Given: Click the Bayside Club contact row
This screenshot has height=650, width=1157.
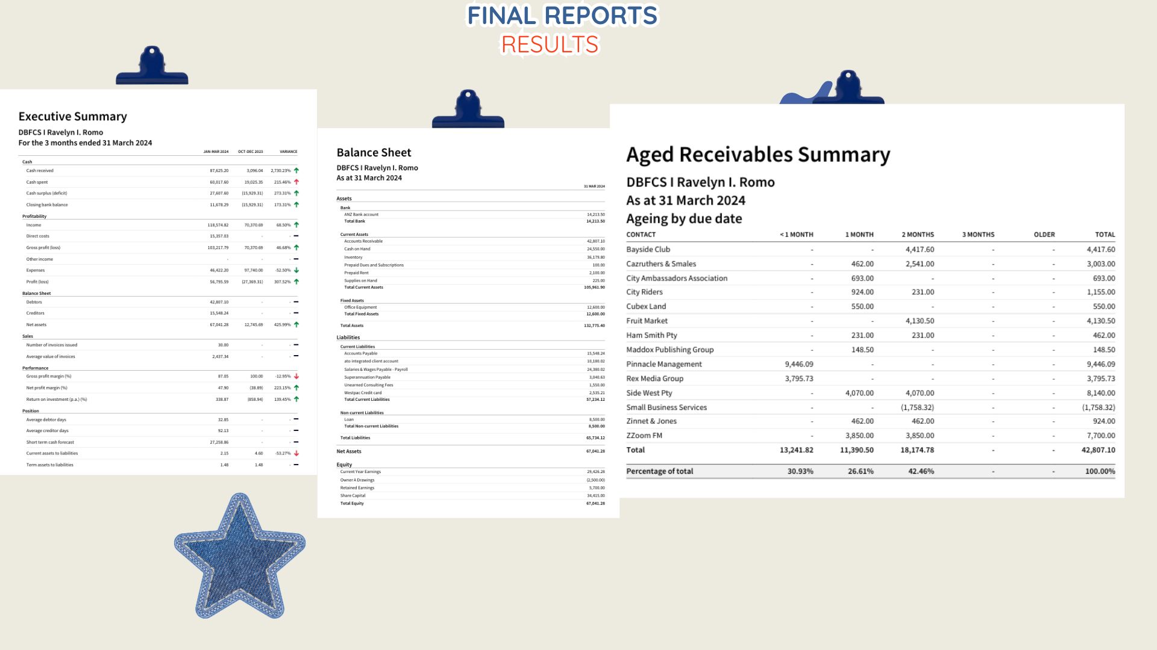Looking at the screenshot, I should click(871, 249).
